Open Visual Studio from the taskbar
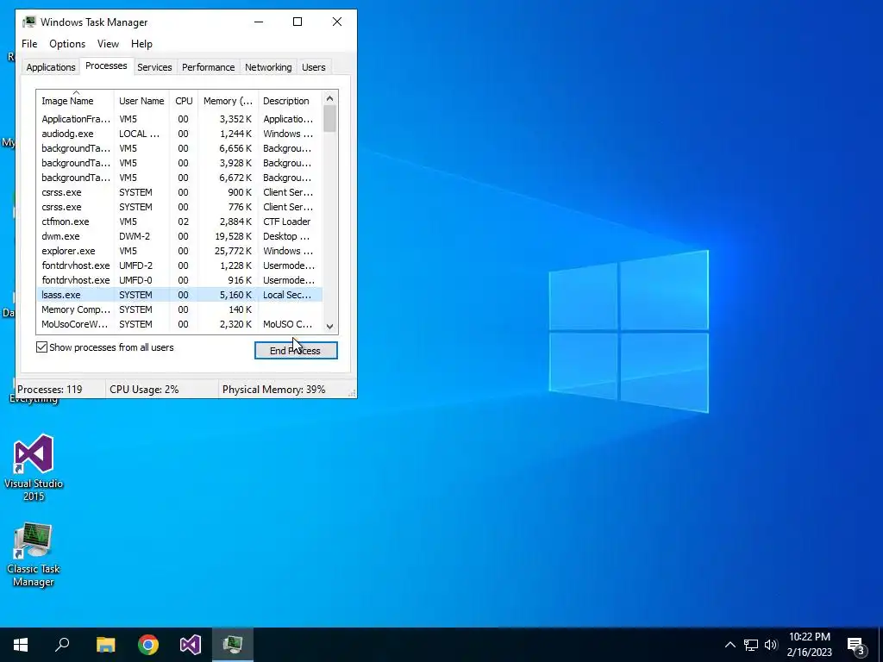Viewport: 883px width, 662px height. tap(191, 645)
